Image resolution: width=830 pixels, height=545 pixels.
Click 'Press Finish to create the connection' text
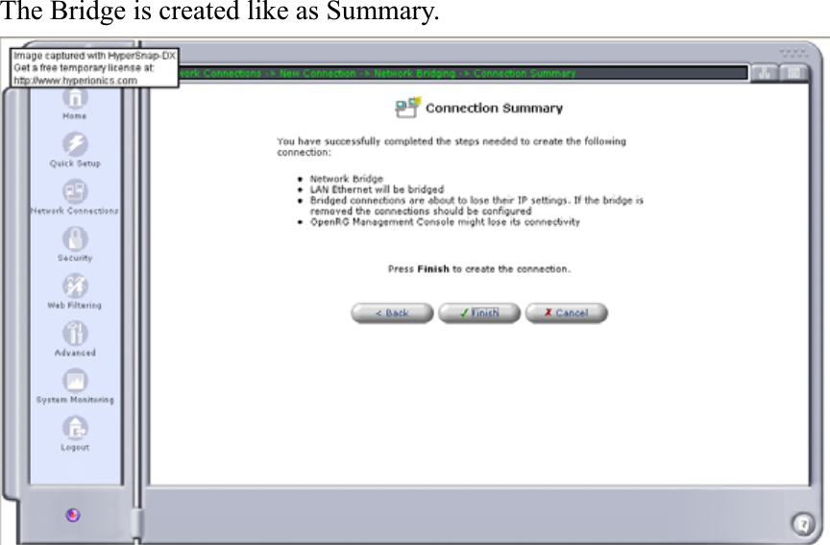479,269
